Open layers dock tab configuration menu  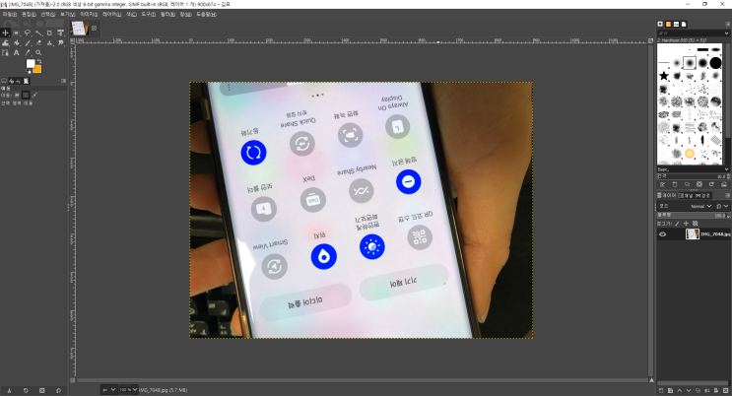pos(727,195)
